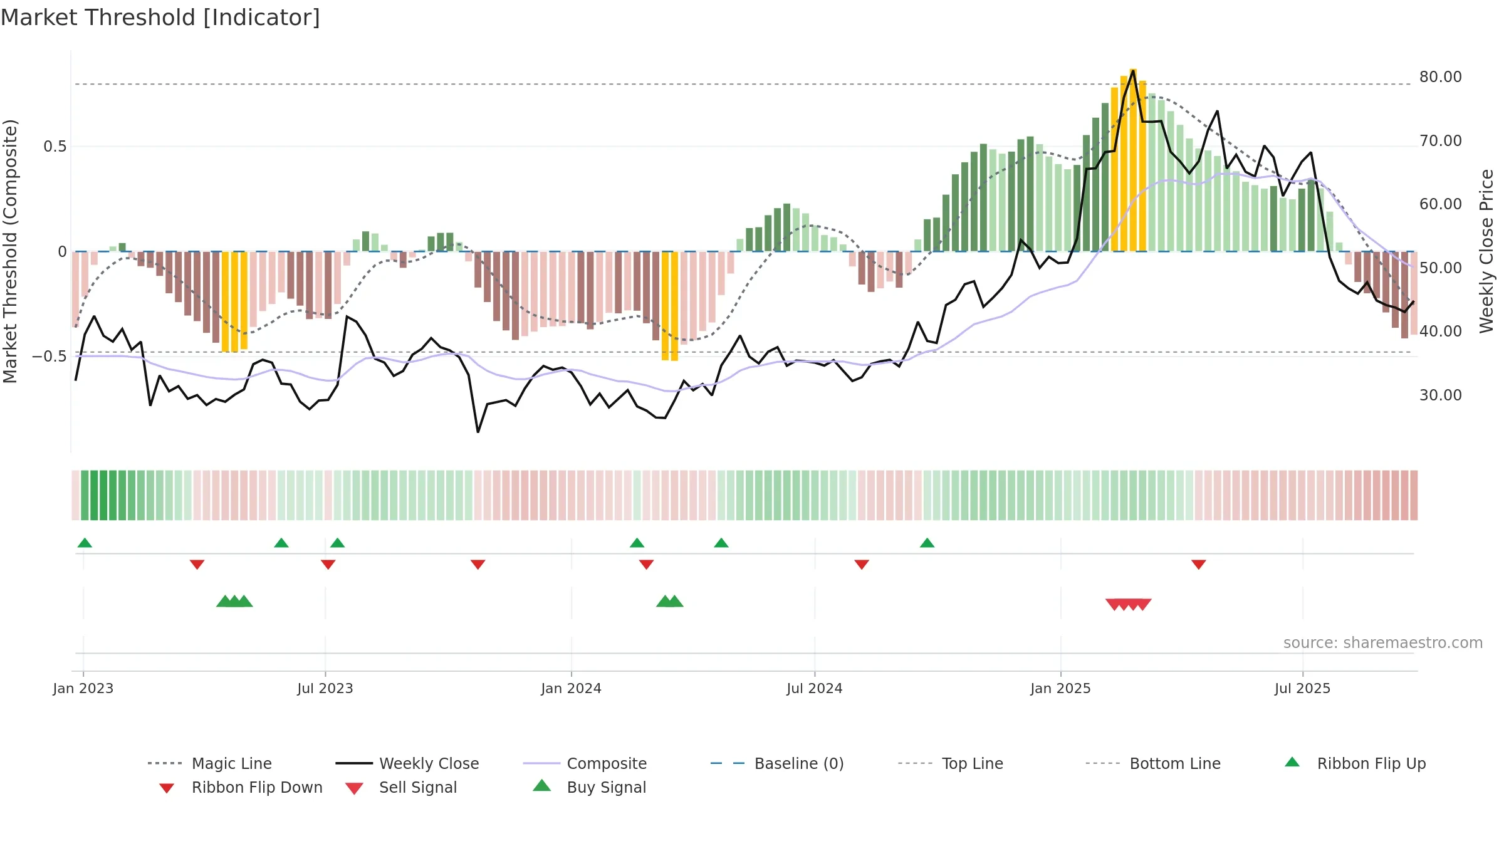Click the Jul 2024 x-axis label
The width and height of the screenshot is (1504, 846).
815,689
